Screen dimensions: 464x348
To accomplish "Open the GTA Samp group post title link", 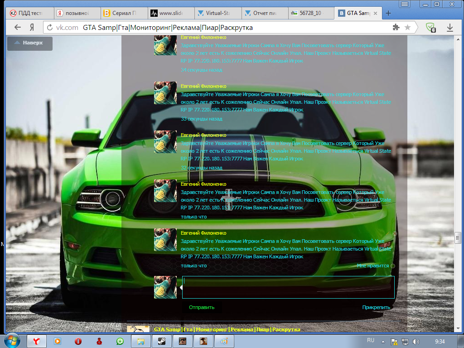I will pos(227,329).
